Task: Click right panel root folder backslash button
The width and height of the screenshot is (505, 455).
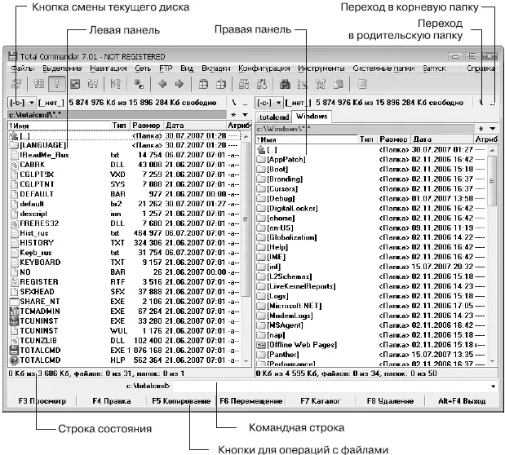Action: pyautogui.click(x=481, y=103)
